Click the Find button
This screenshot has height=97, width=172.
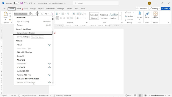(128, 13)
